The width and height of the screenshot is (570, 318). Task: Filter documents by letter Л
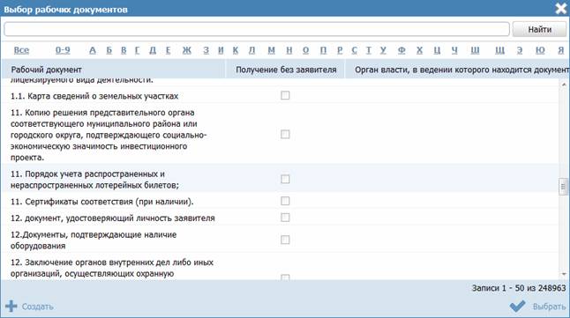coord(252,50)
